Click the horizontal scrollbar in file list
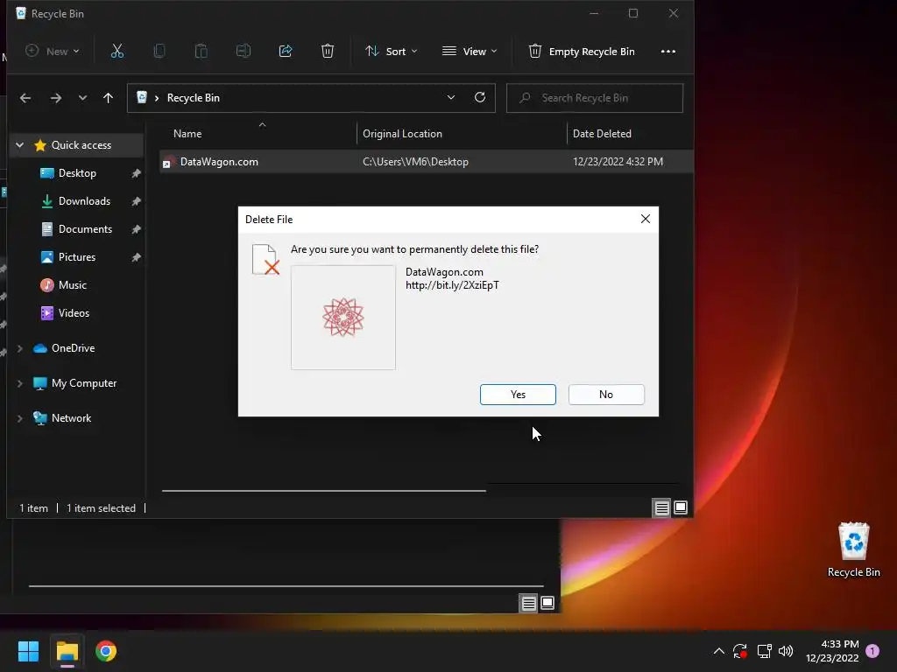The height and width of the screenshot is (672, 897). pyautogui.click(x=324, y=490)
